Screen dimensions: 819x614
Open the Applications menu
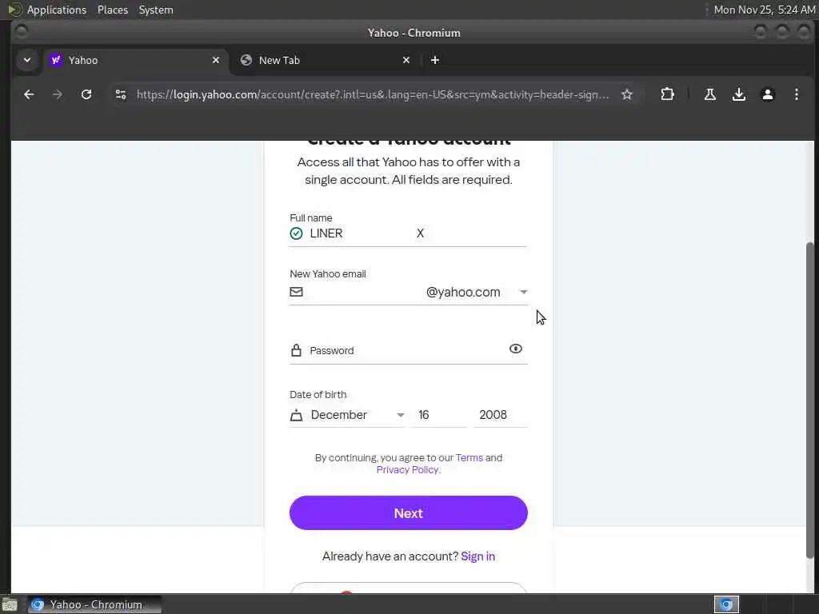coord(57,10)
